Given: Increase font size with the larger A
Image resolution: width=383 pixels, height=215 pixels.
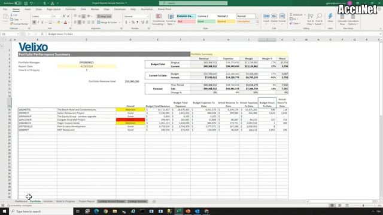Looking at the screenshot, I should pyautogui.click(x=64, y=16).
